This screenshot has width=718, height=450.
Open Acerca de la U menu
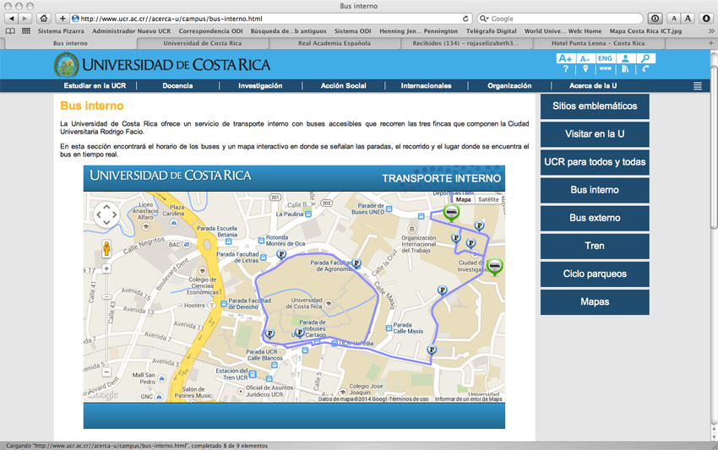coord(593,85)
